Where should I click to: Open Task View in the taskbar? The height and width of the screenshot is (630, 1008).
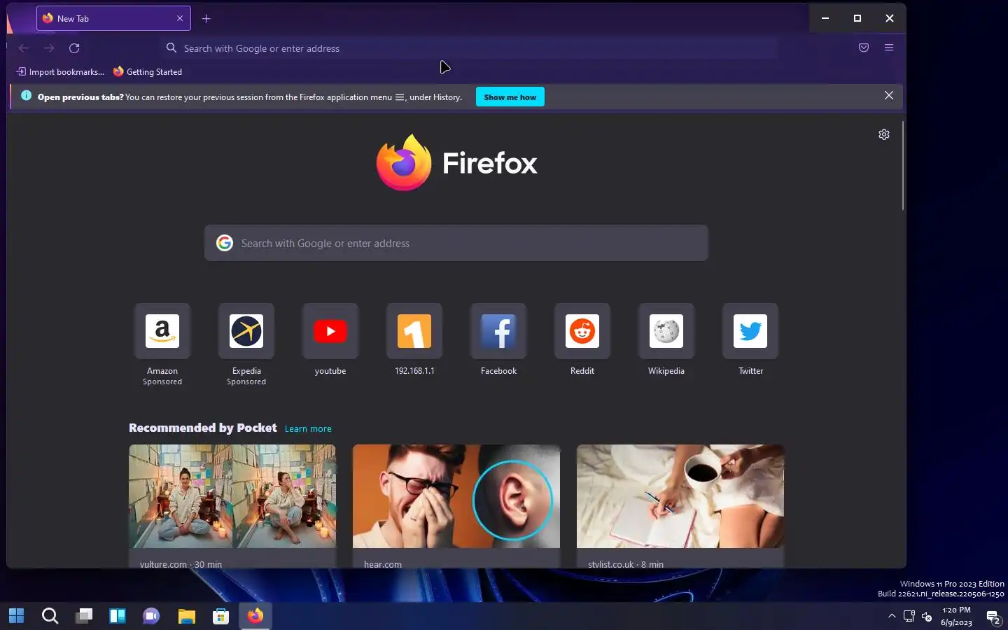pyautogui.click(x=84, y=616)
